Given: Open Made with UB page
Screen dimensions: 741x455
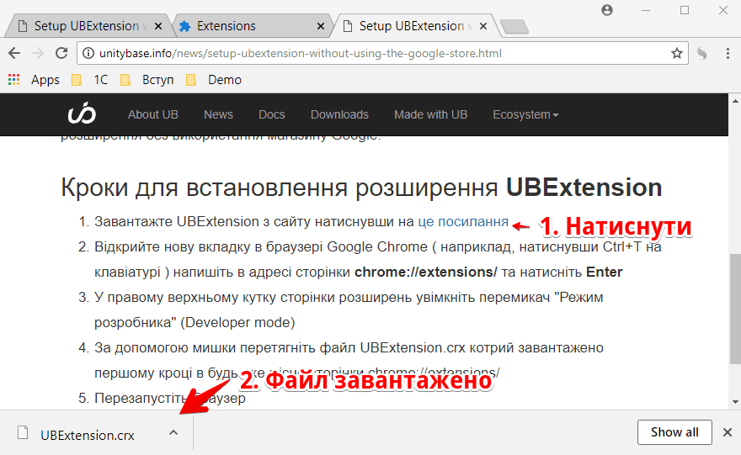Looking at the screenshot, I should coord(430,114).
